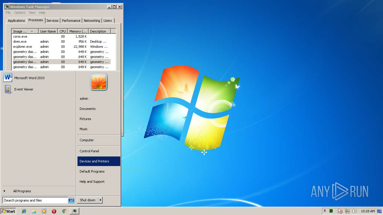Click the Microsoft Word 2010 icon

[8, 78]
